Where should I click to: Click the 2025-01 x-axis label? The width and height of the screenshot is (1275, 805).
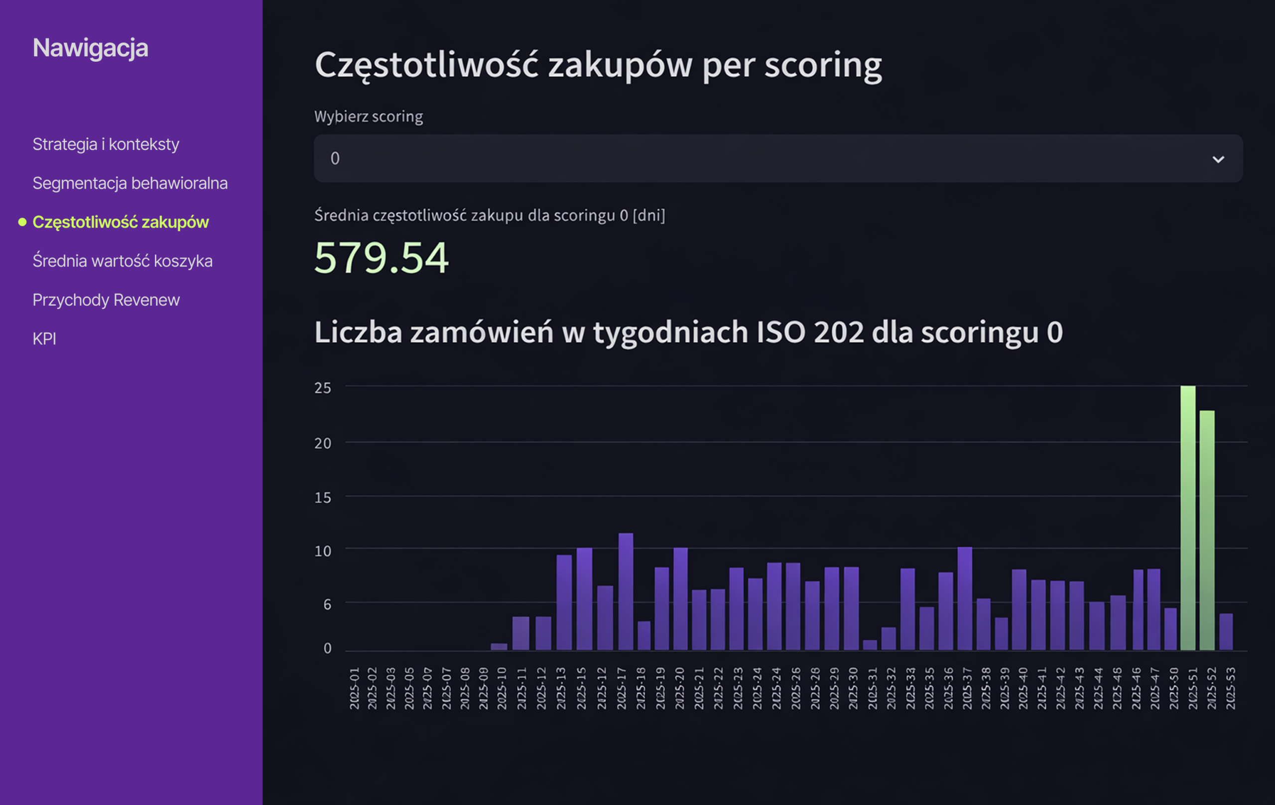pos(354,688)
